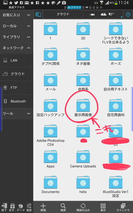Select クラウド in the sidebar
Screen dimensions: 133x213
click(17, 74)
